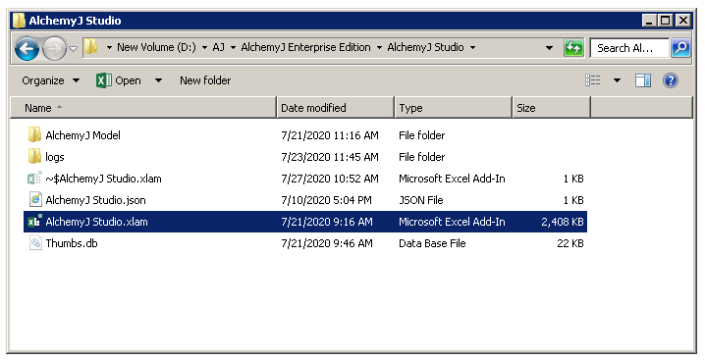Image resolution: width=705 pixels, height=360 pixels.
Task: Click the JSON File type cell
Action: click(x=421, y=200)
